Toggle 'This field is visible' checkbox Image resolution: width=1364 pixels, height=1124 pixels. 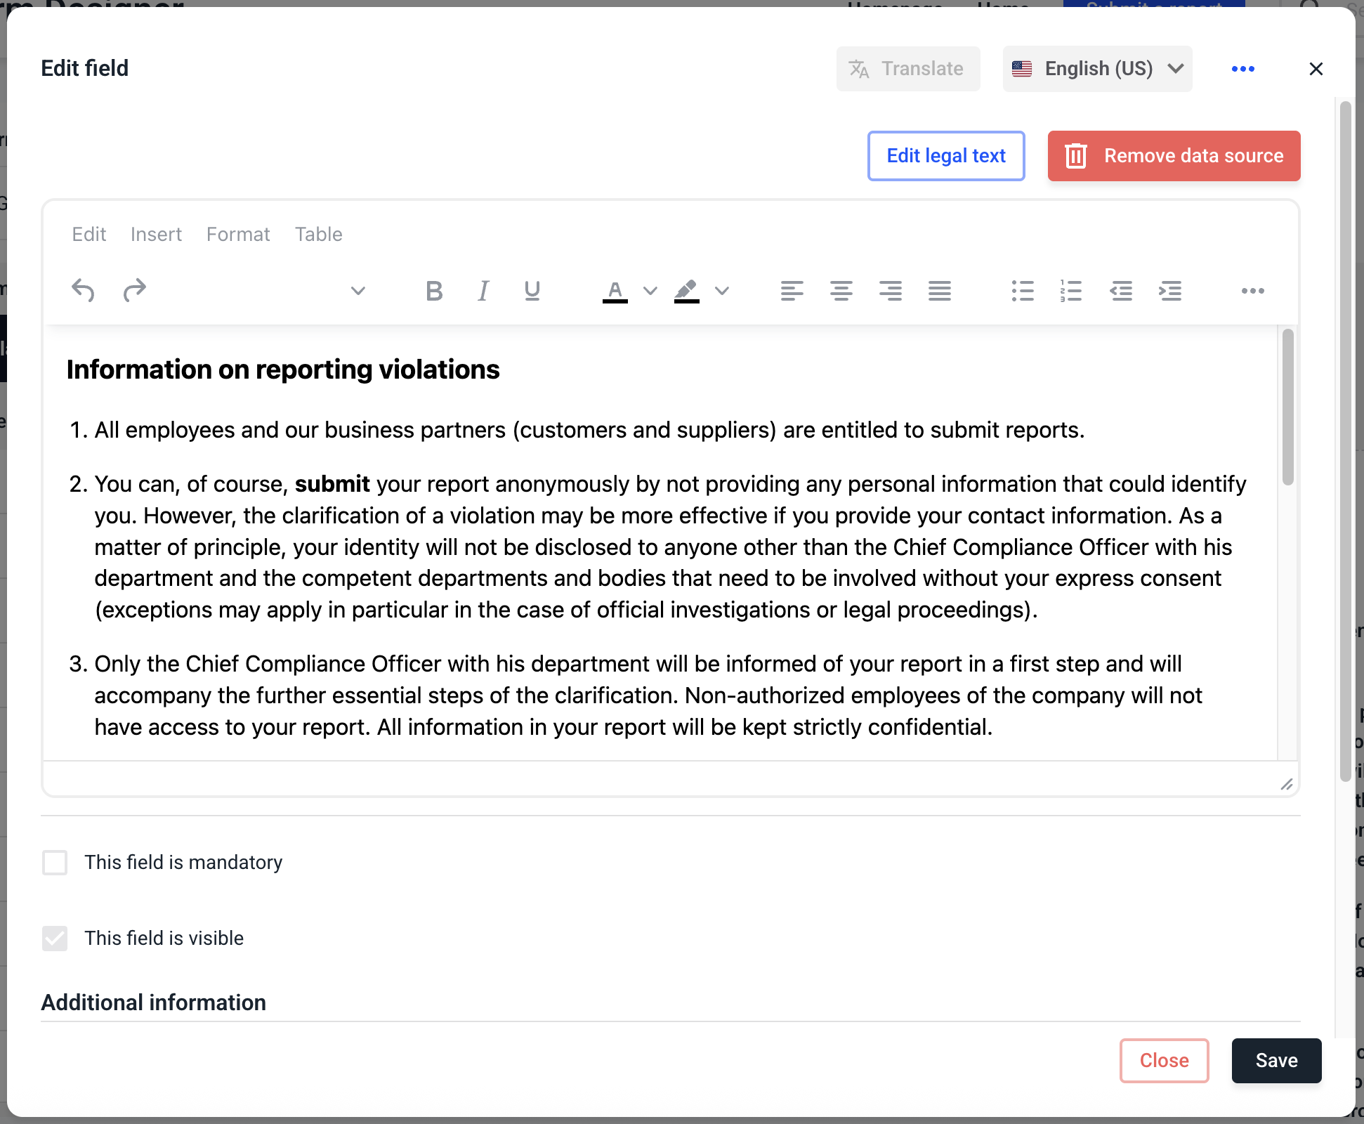pyautogui.click(x=55, y=938)
